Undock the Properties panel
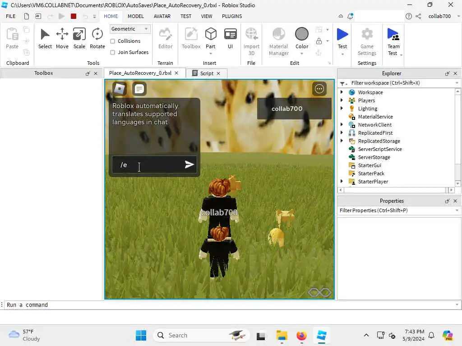462x346 pixels. point(447,201)
